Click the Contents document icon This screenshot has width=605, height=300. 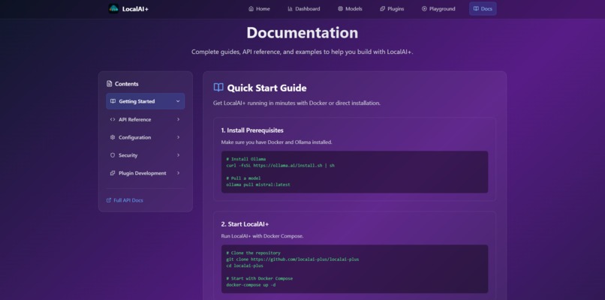click(x=109, y=84)
